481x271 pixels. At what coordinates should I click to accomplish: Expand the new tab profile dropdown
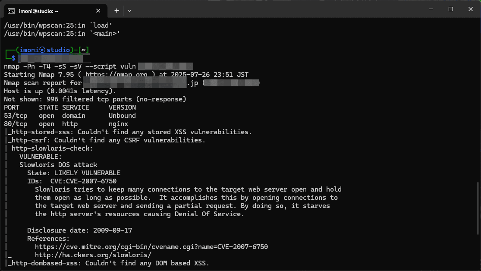pyautogui.click(x=129, y=10)
